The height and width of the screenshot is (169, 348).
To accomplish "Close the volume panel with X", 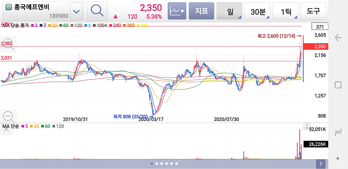I will pos(6,129).
